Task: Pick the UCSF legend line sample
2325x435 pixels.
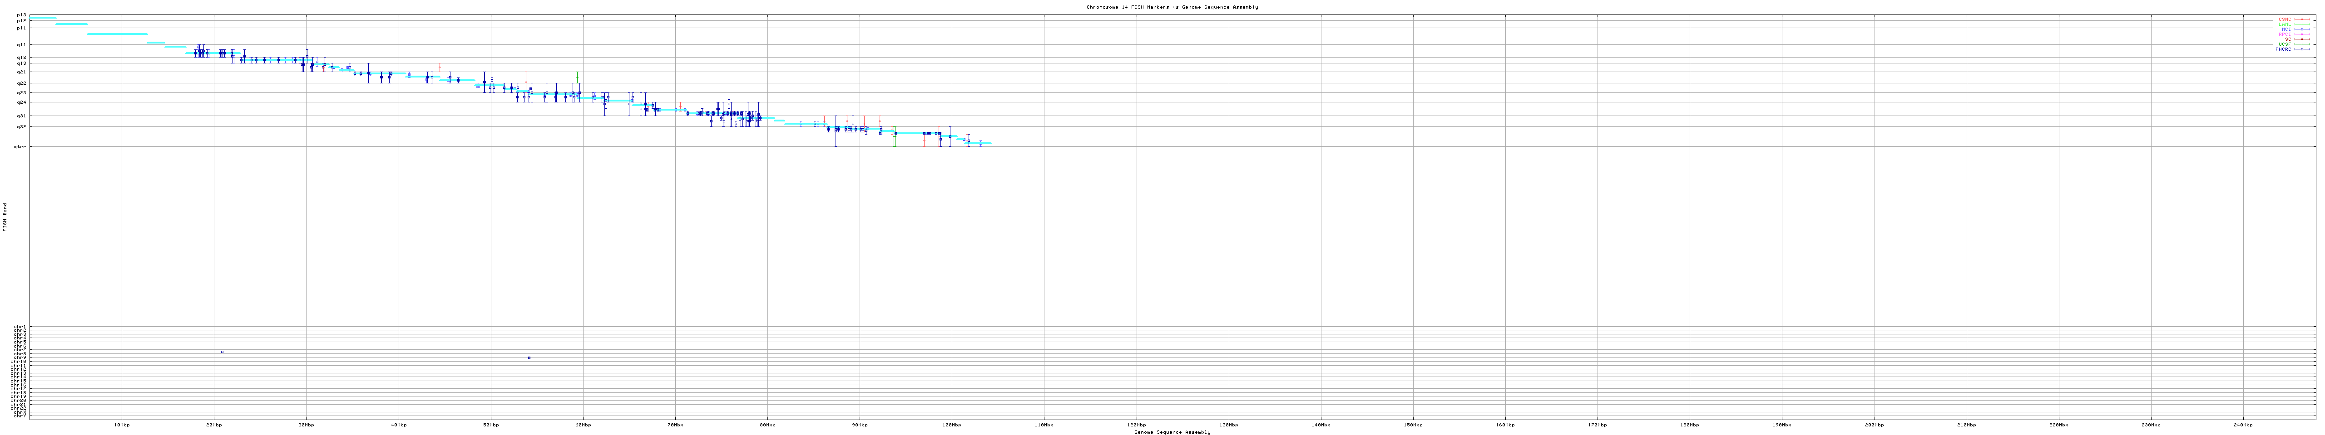Action: 2302,44
